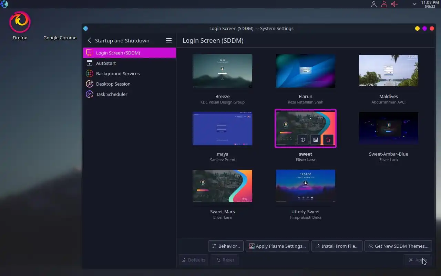Click the Autostart sidebar icon

coord(90,63)
